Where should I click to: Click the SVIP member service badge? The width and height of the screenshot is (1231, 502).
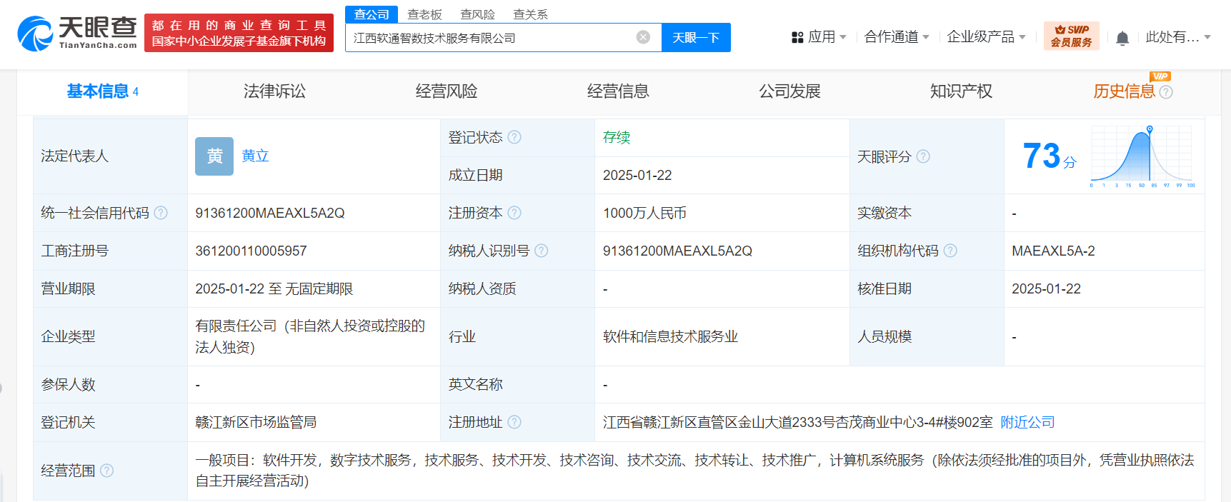point(1071,36)
